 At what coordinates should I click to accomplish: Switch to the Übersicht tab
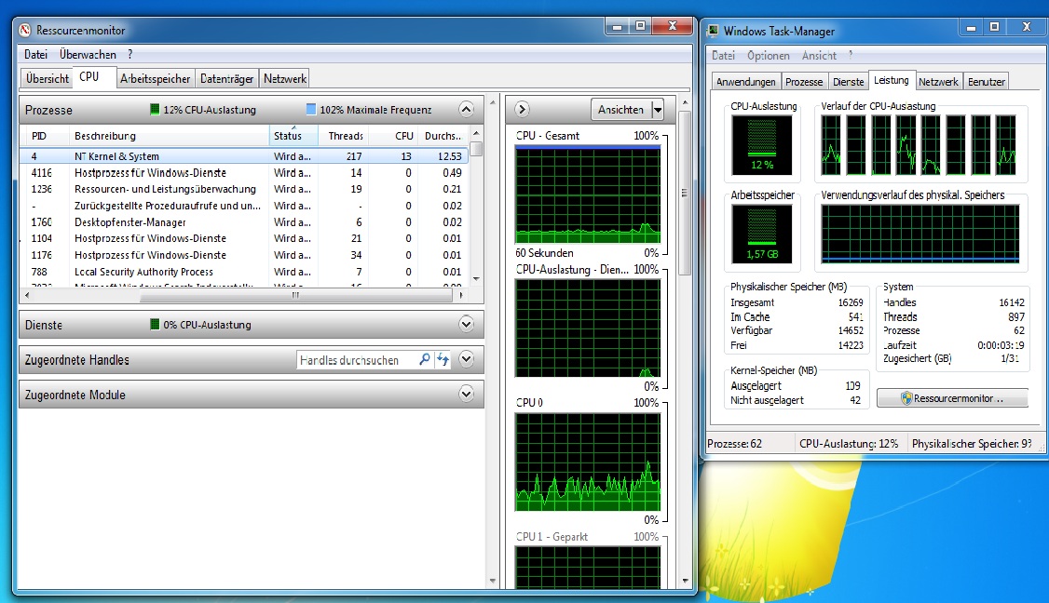pos(47,78)
